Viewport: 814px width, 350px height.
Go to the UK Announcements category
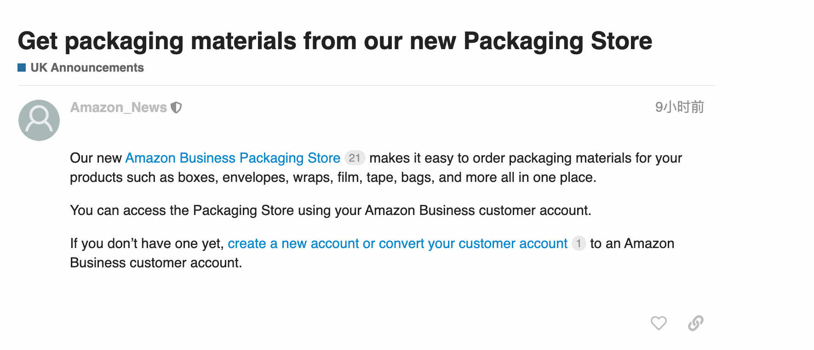click(87, 68)
